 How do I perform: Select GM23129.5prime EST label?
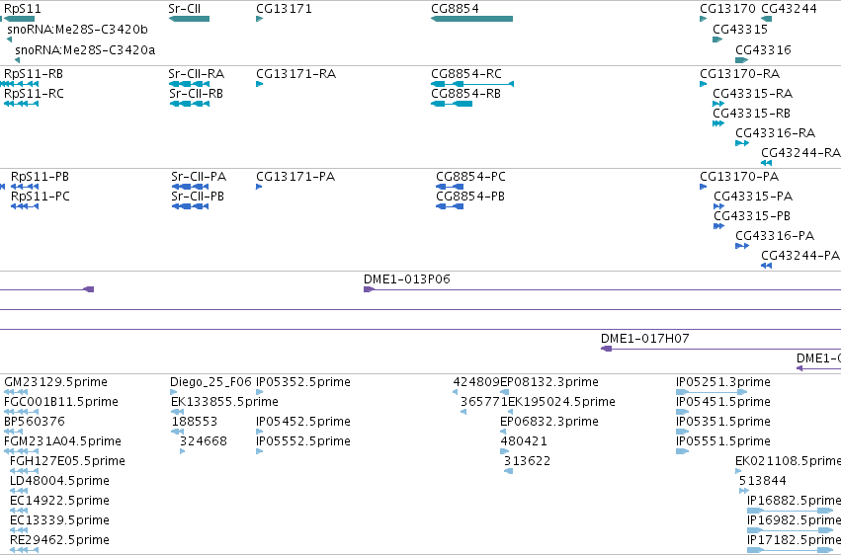55,382
